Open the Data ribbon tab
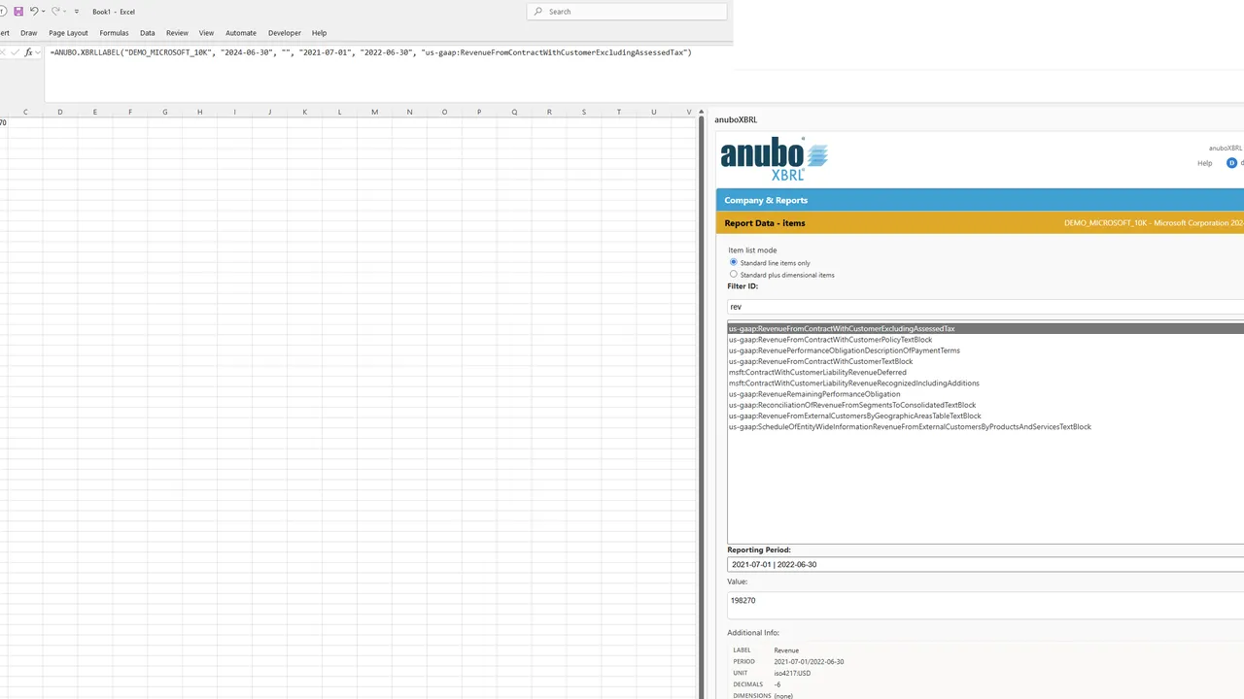The height and width of the screenshot is (699, 1244). pyautogui.click(x=147, y=33)
